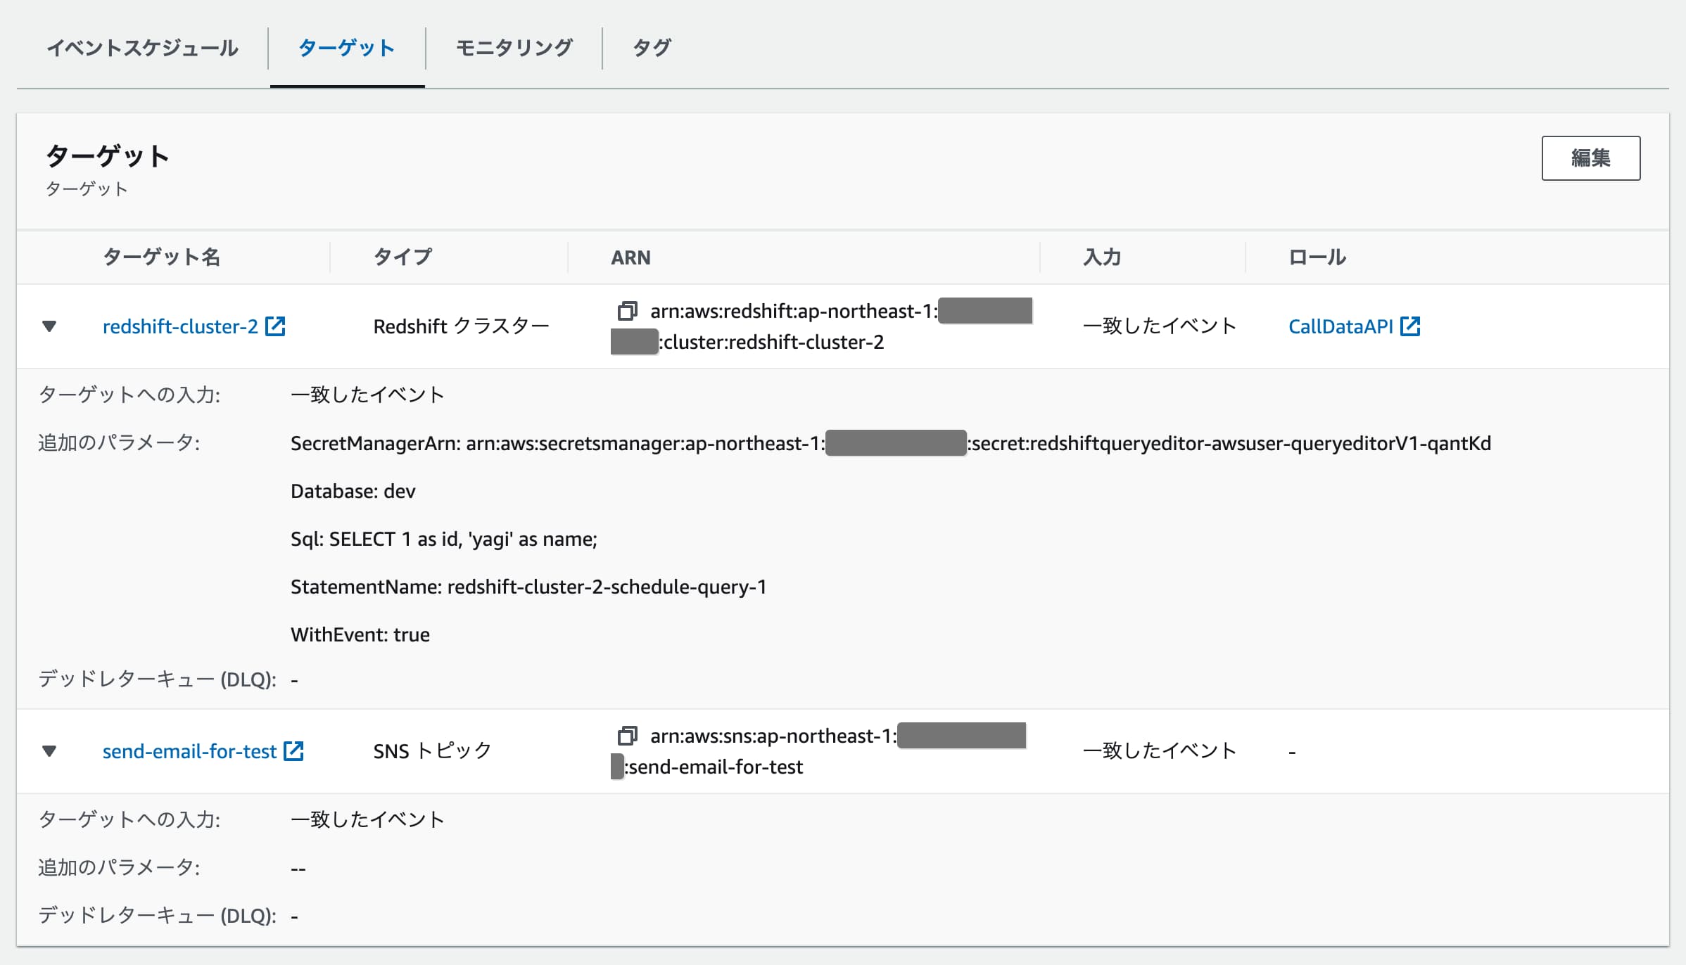Collapse the send-email-for-test details row

pyautogui.click(x=49, y=750)
